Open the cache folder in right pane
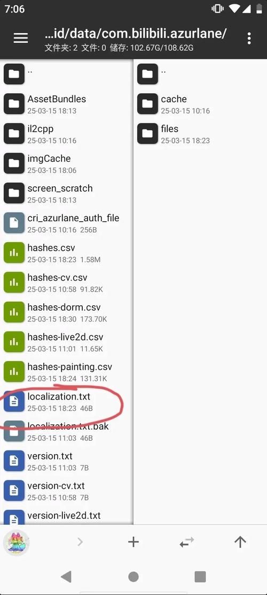Viewport: 267px width, 595px height. [200, 104]
